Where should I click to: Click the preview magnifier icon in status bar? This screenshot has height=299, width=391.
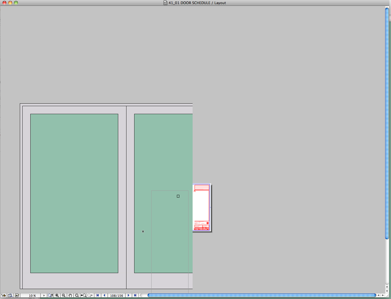[10, 295]
